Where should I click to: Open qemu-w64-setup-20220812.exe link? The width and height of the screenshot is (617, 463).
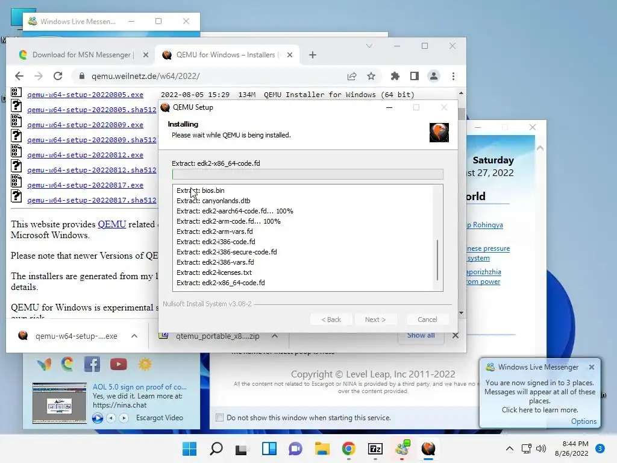point(85,155)
